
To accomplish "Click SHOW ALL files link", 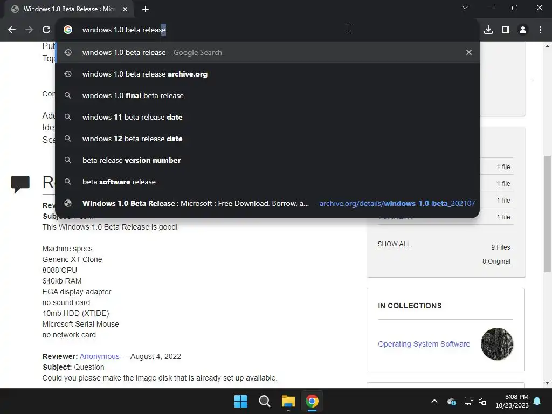I will 394,244.
